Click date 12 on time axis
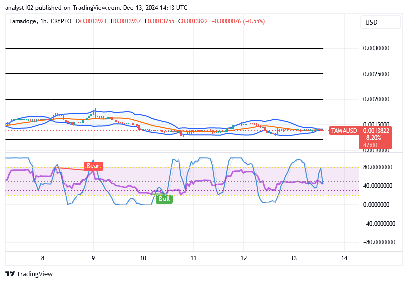Viewport: 408px width, 283px height. (243, 258)
